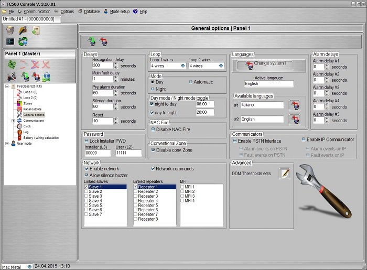Screen dimensions: 367x270
Task: Expand the Communicators tree node
Action: [13, 121]
